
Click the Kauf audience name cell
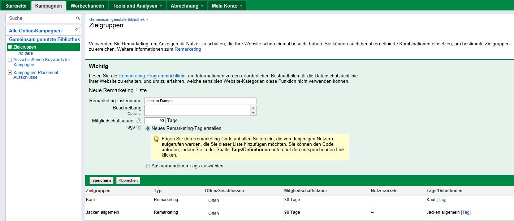click(x=90, y=200)
